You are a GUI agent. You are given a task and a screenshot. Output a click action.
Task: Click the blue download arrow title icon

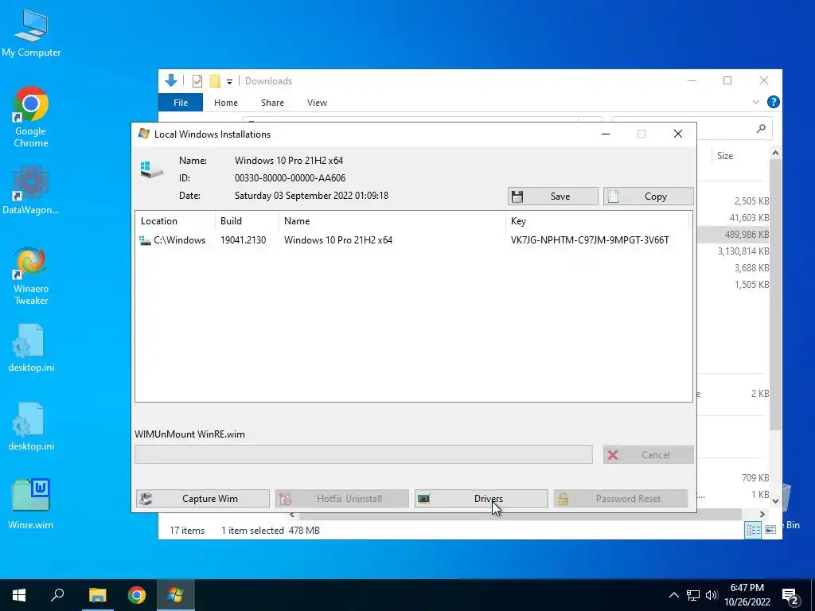(171, 80)
